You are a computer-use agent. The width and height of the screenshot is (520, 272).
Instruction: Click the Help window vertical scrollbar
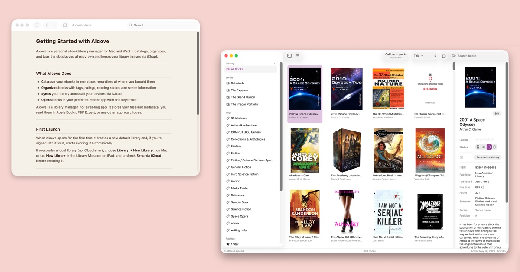[x=198, y=73]
